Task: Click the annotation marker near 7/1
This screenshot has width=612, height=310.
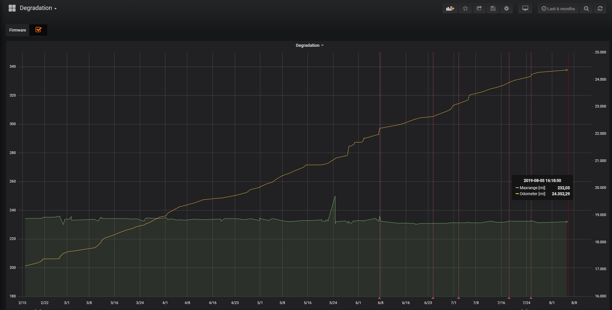Action: click(x=459, y=298)
